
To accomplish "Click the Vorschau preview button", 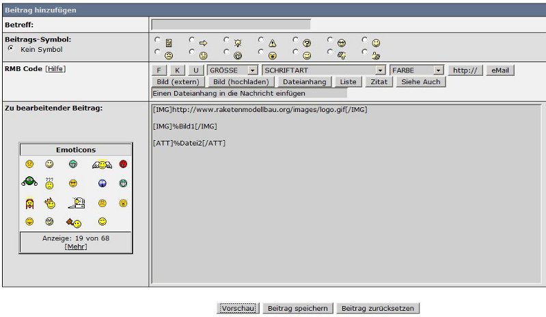I will pos(238,309).
